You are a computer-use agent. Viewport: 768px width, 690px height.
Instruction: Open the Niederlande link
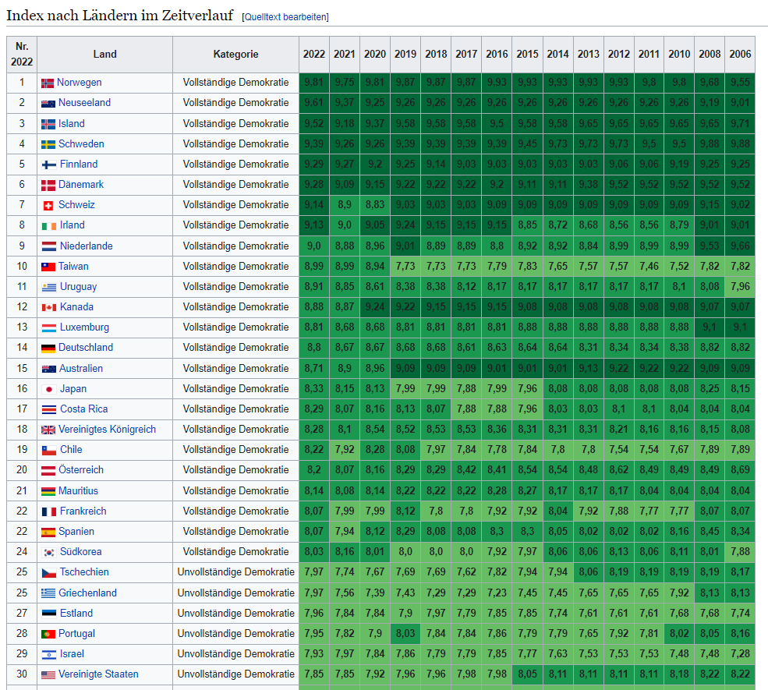click(87, 246)
